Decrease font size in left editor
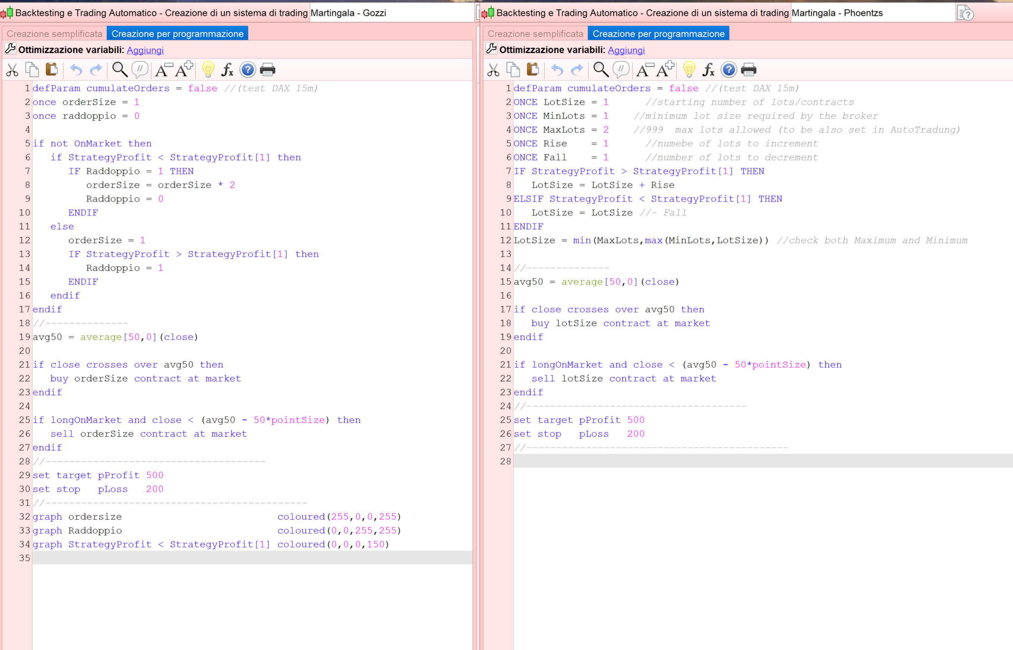Image resolution: width=1013 pixels, height=650 pixels. click(x=164, y=70)
